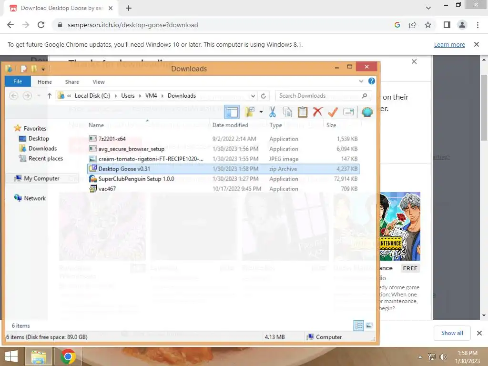Expand the Explorer ribbon chevron
This screenshot has width=488, height=366.
pyautogui.click(x=361, y=81)
